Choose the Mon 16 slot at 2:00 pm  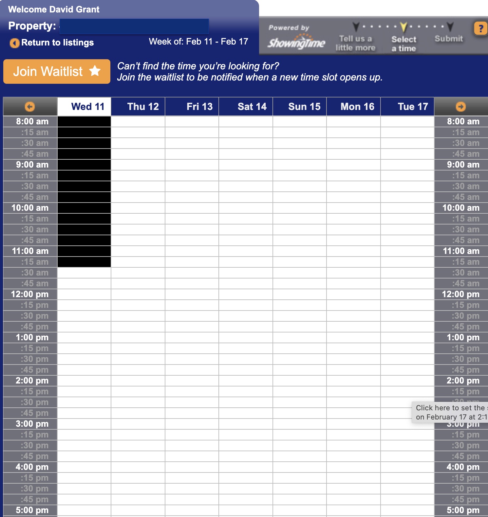(x=353, y=381)
